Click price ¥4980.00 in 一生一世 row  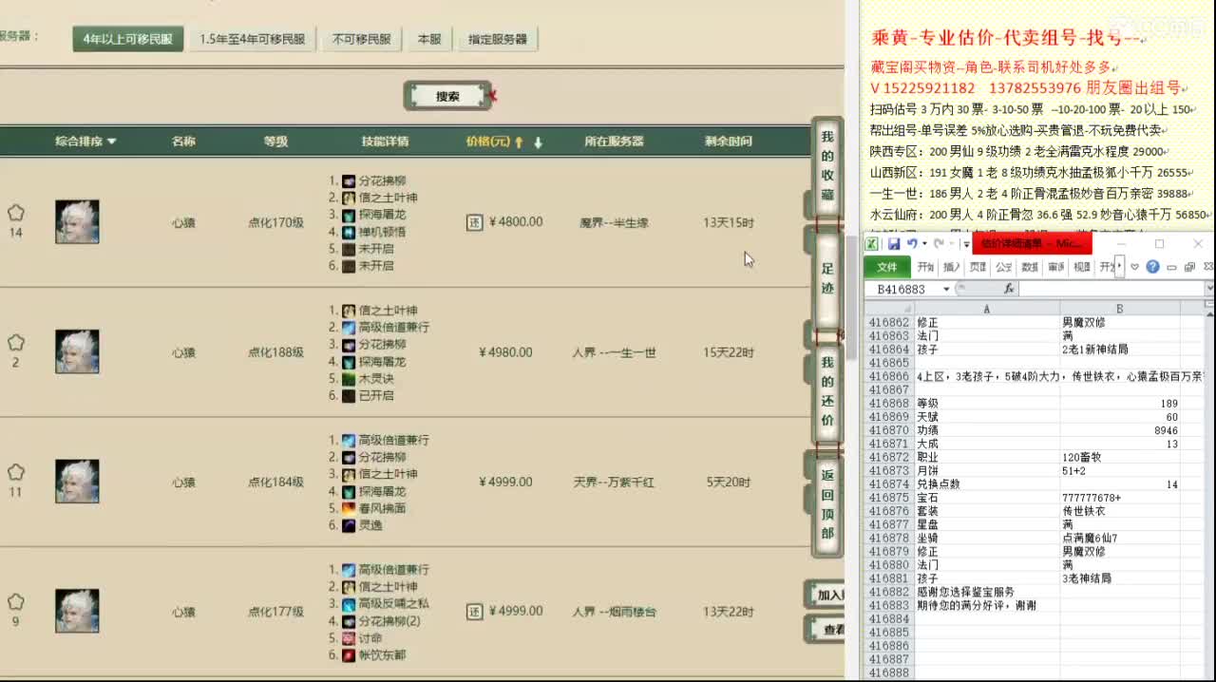click(505, 352)
